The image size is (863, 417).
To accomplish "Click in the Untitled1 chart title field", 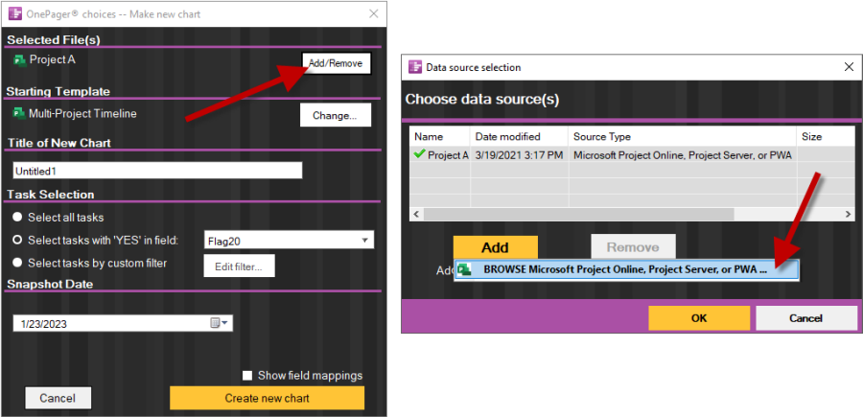I will tap(157, 171).
